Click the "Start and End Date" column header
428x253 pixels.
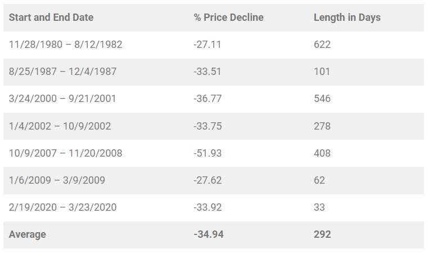[51, 17]
